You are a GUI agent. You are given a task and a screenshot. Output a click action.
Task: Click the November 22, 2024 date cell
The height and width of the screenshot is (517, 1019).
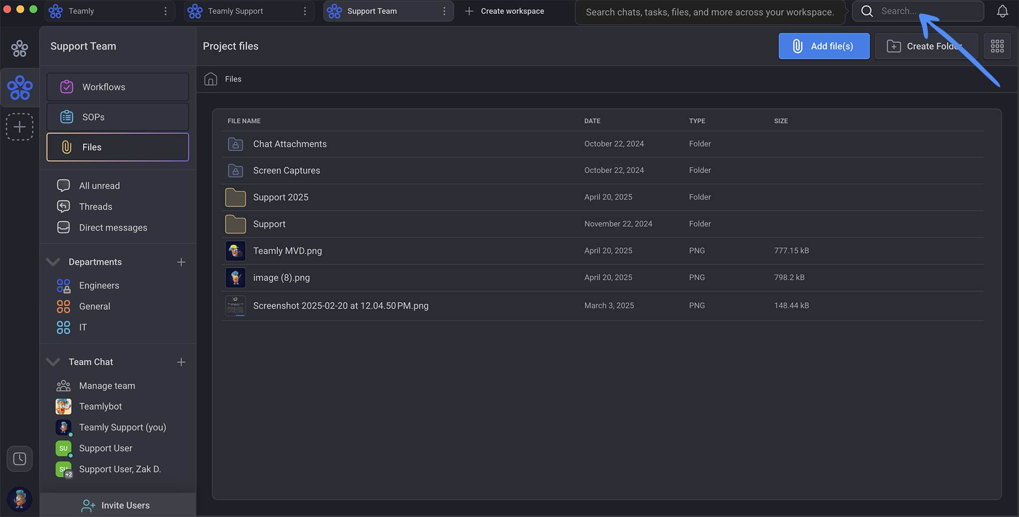click(x=618, y=224)
